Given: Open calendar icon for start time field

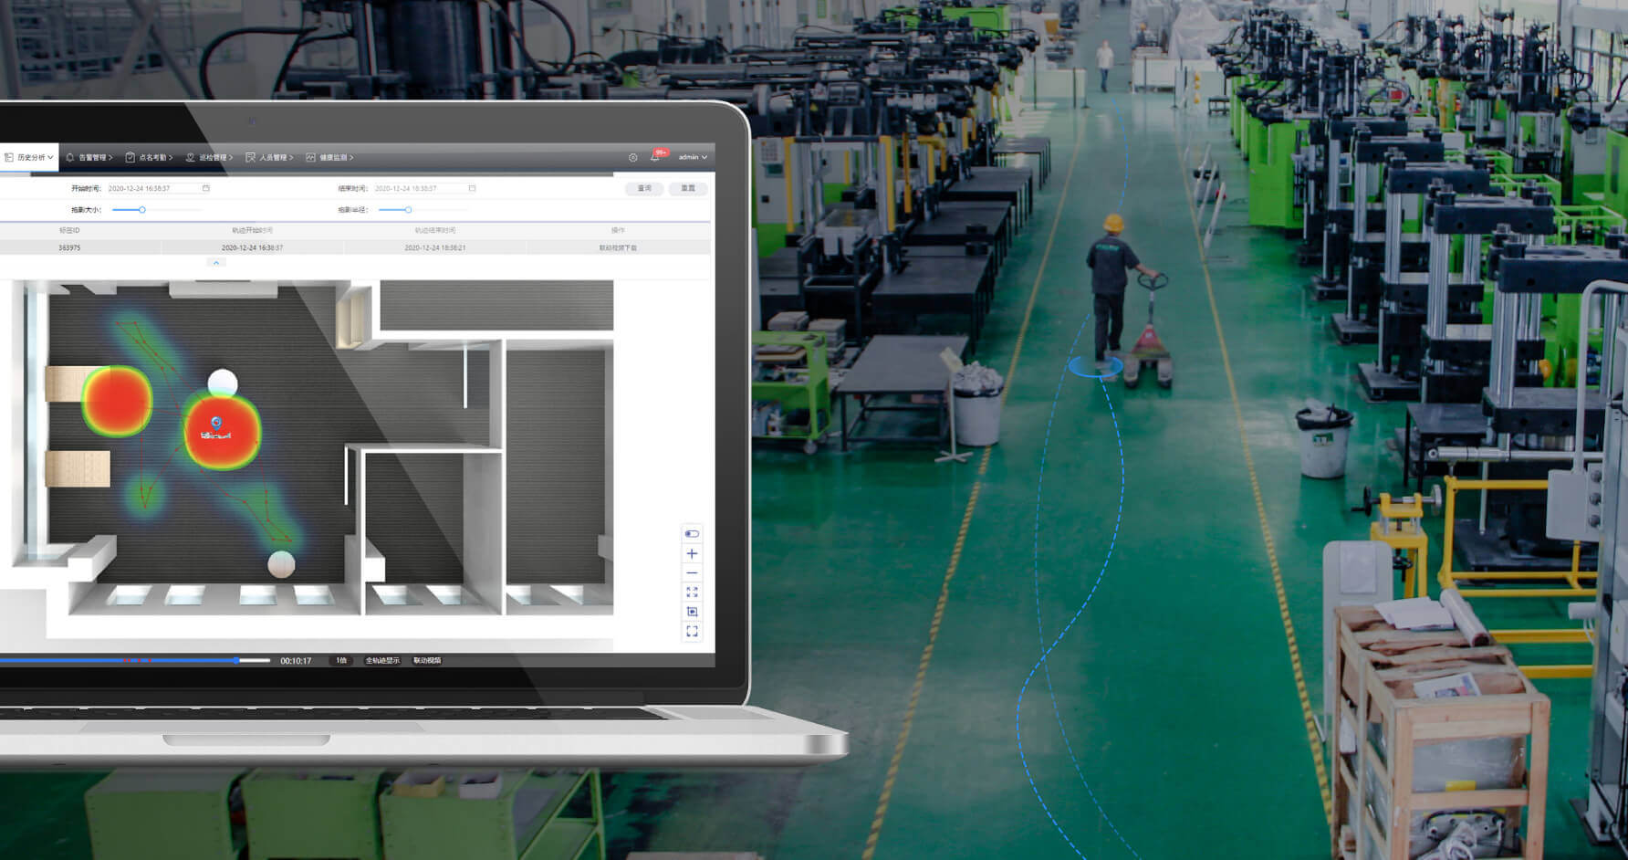Looking at the screenshot, I should click(206, 188).
